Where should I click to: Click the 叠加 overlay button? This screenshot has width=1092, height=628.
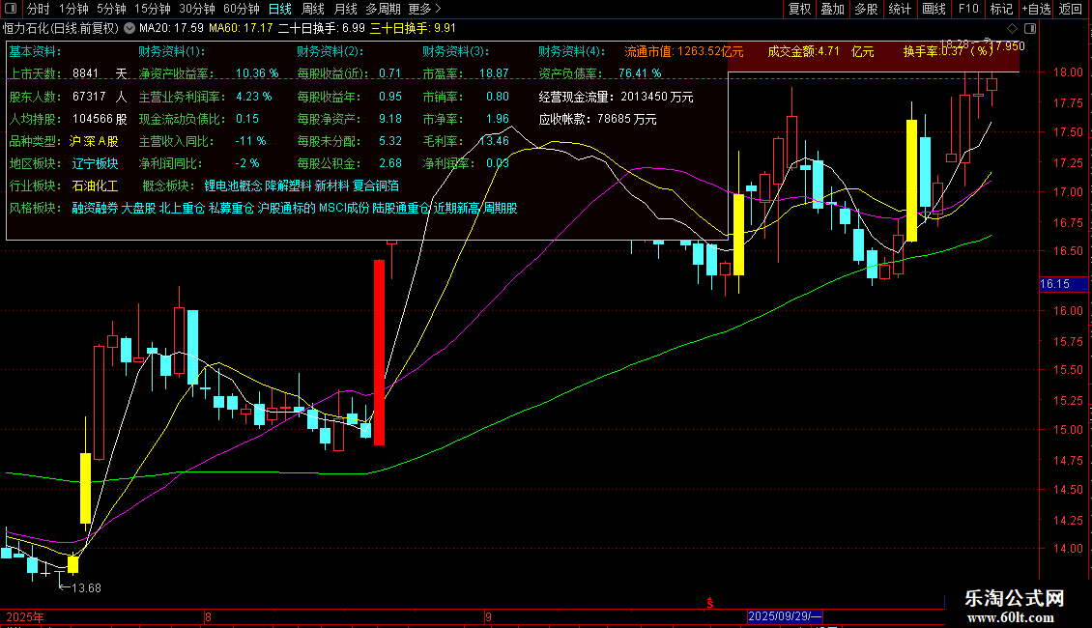coord(832,9)
